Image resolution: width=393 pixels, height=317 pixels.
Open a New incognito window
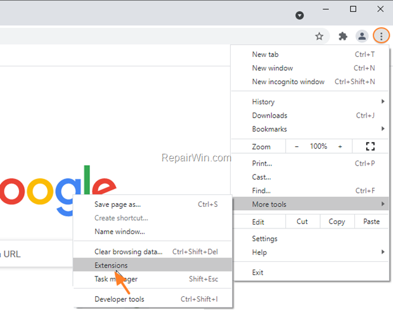[310, 82]
